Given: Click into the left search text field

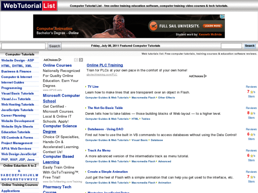Looking at the screenshot, I should coord(23,46).
